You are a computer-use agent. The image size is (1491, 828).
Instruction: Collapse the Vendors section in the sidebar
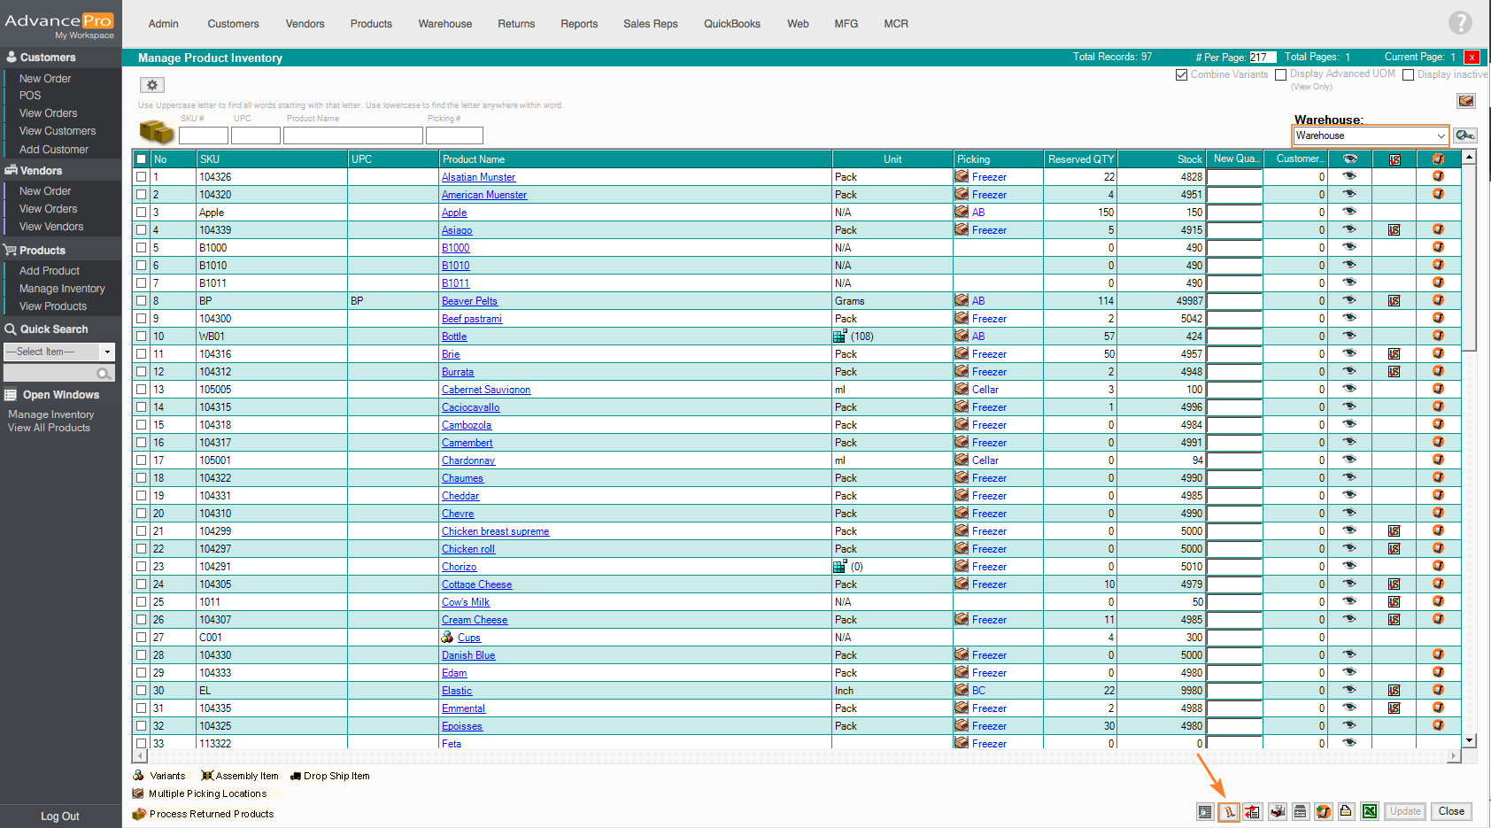tap(41, 170)
